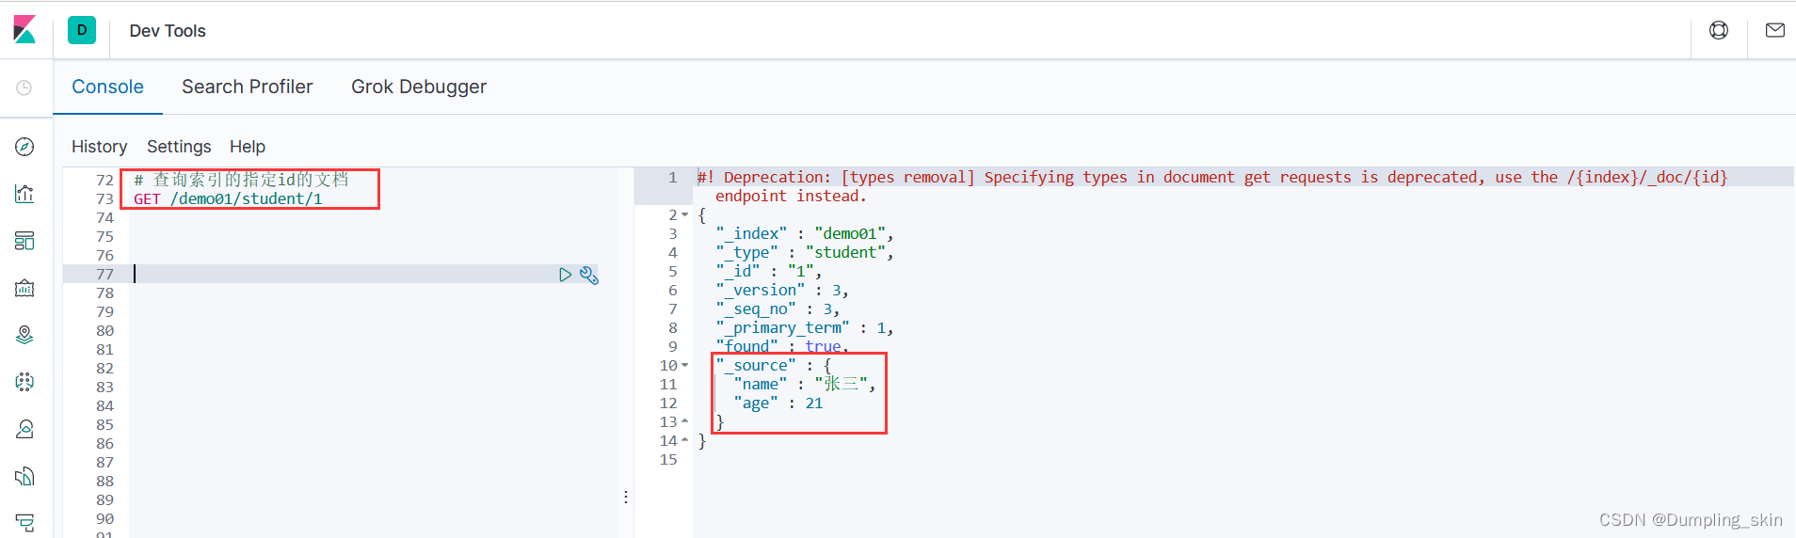Open the wrench request options icon
Screen dimensions: 1796x538
tap(589, 275)
